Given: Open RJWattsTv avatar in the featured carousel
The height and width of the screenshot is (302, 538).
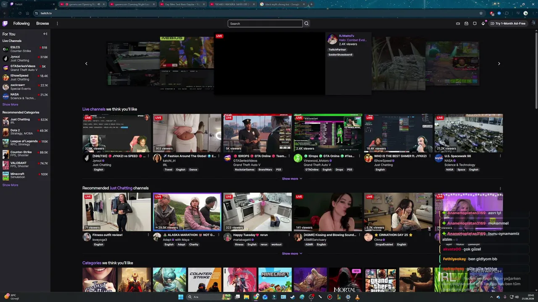Looking at the screenshot, I should [x=332, y=39].
